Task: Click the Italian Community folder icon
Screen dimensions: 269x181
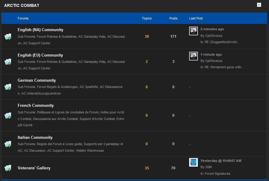Action: coord(8,144)
